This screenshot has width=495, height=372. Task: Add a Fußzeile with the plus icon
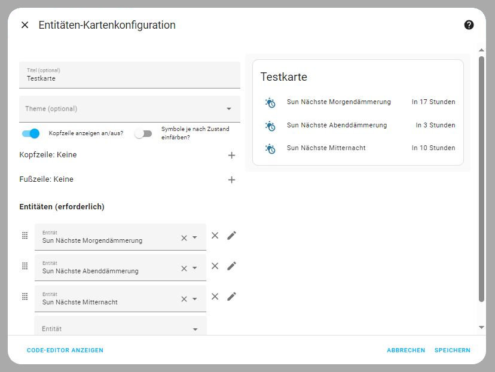tap(231, 180)
